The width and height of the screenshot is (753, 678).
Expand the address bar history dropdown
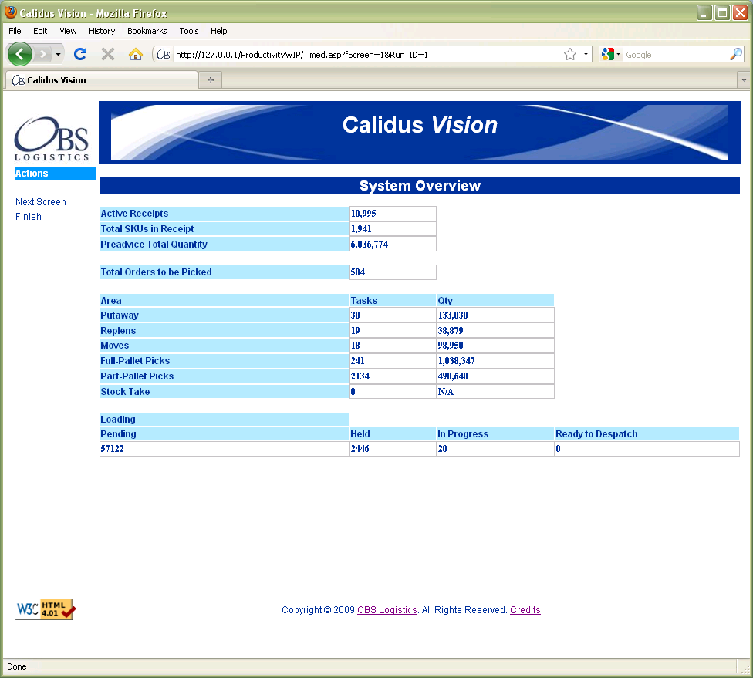[x=586, y=54]
